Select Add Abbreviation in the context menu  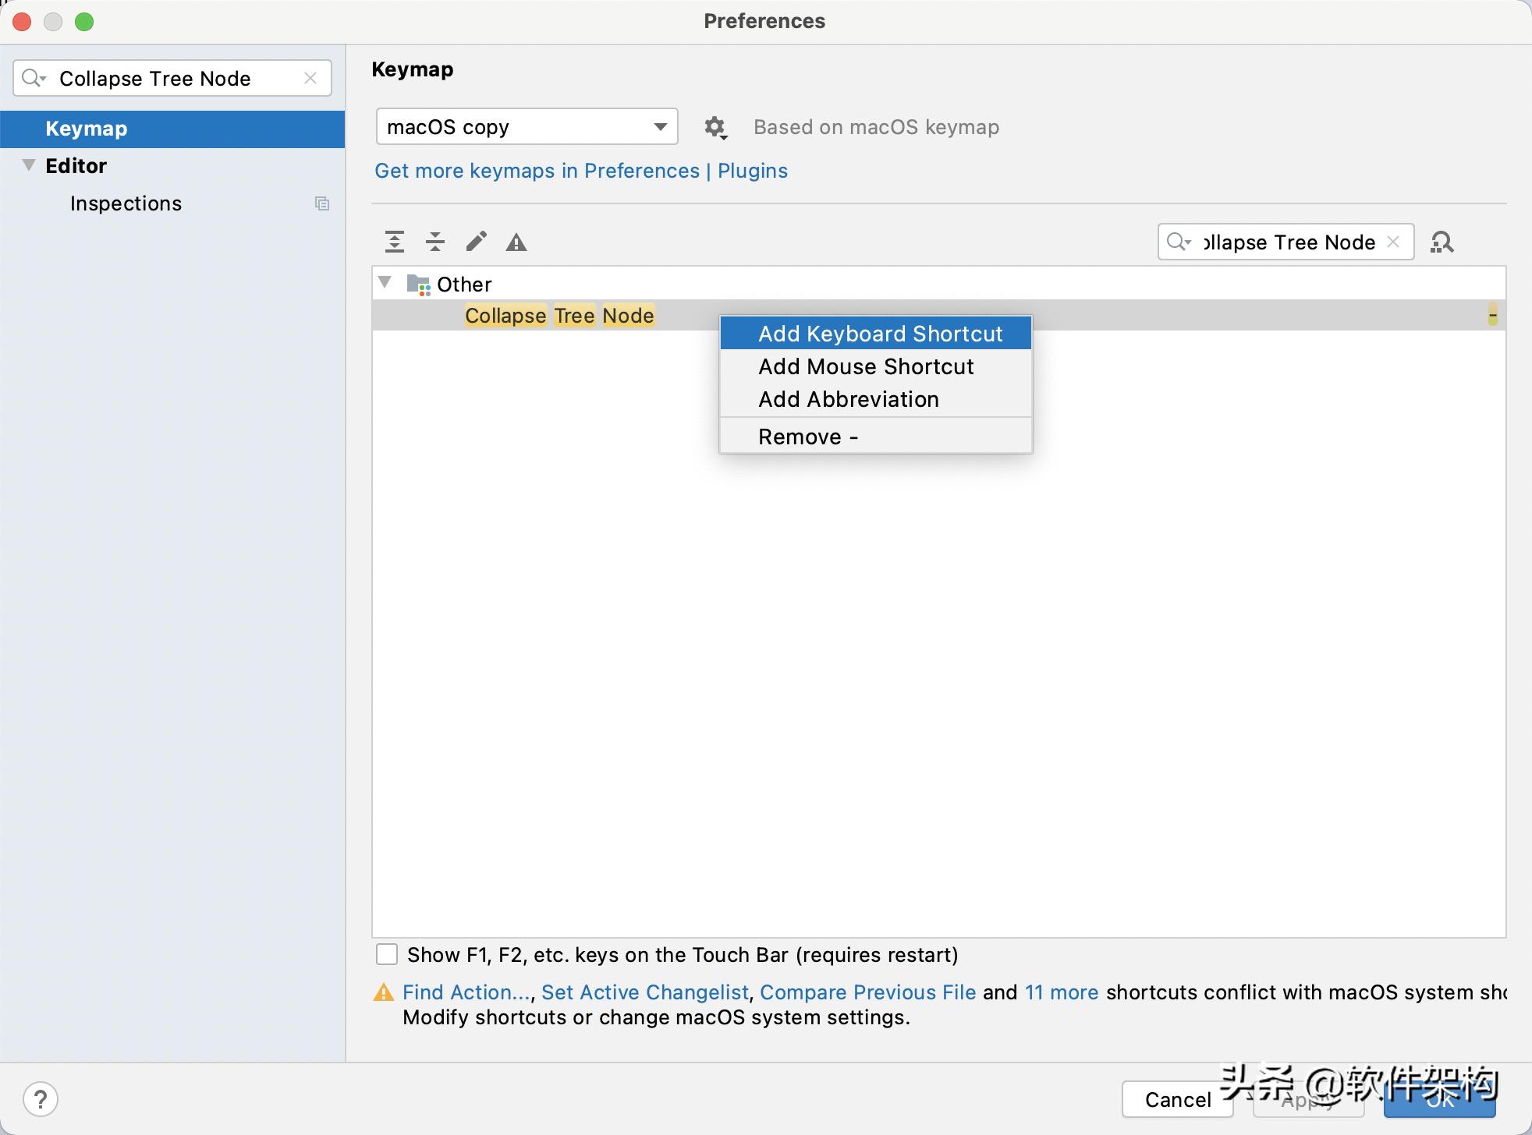(848, 398)
